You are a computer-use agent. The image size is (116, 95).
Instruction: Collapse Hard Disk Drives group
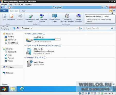[x=25, y=34]
